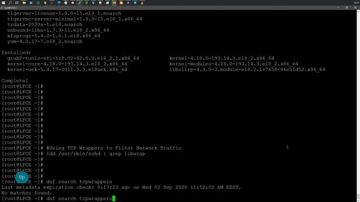Click the scrollbar down arrow
This screenshot has width=360, height=202.
(x=358, y=200)
